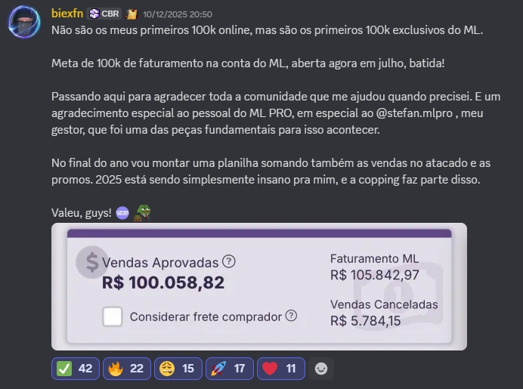The height and width of the screenshot is (389, 523).
Task: Toggle Considerar frete comprador checkbox
Action: [113, 316]
